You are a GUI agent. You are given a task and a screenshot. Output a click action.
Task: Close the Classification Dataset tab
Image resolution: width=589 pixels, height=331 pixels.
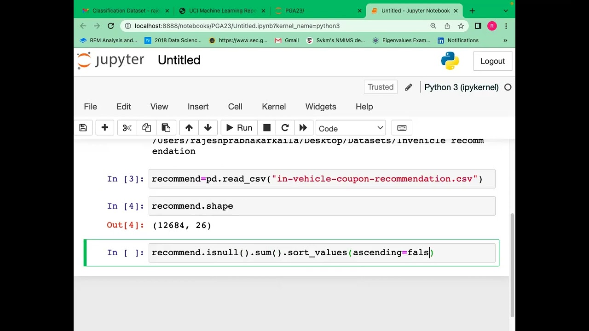(167, 11)
